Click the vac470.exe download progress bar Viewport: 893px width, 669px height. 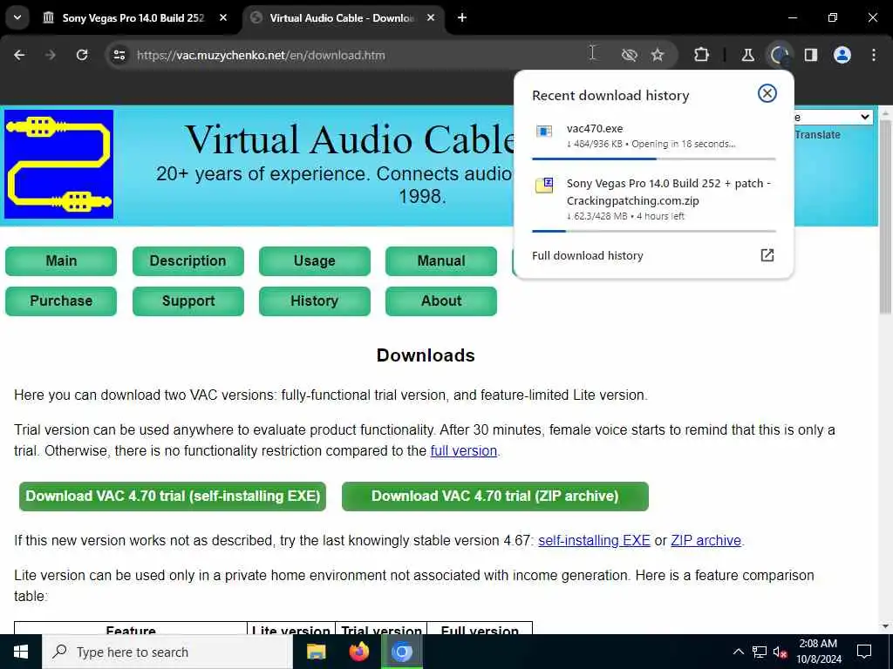654,159
